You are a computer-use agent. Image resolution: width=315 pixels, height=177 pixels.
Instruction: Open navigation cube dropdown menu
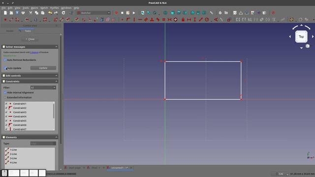[307, 46]
